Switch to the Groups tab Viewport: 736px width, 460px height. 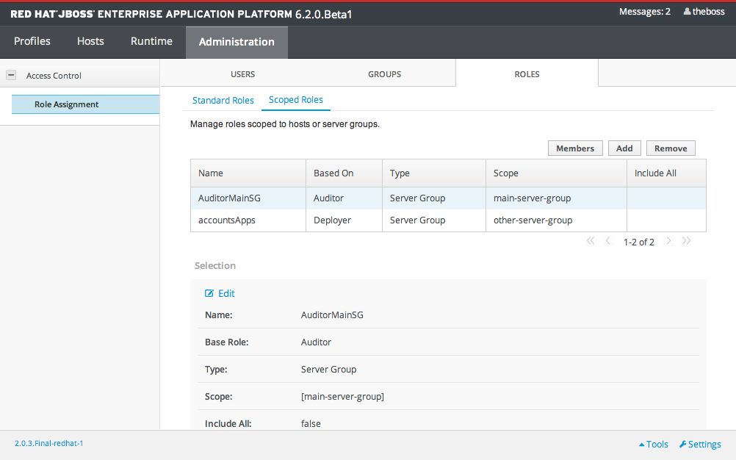[384, 74]
